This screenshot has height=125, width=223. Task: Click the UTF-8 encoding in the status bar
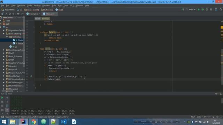[207, 117]
